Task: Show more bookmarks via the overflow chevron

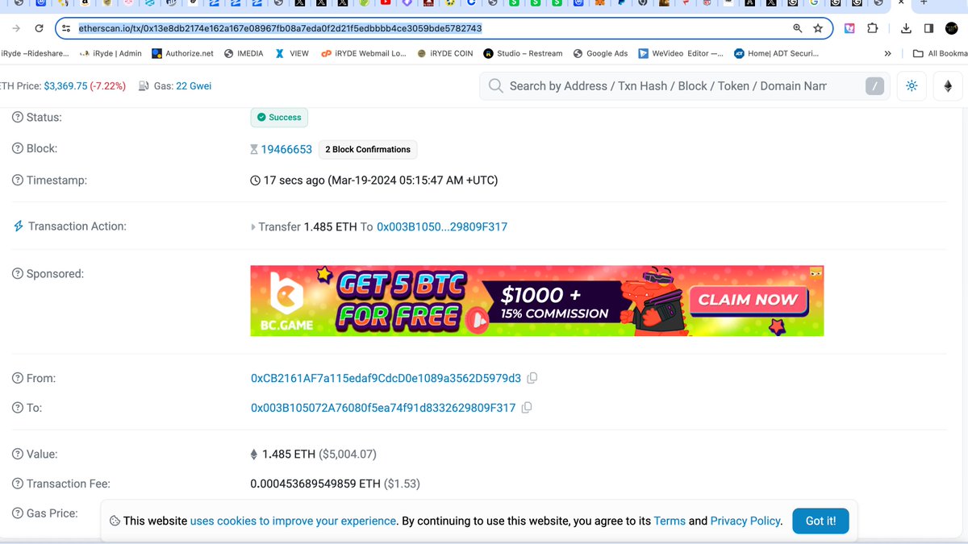Action: click(x=887, y=54)
